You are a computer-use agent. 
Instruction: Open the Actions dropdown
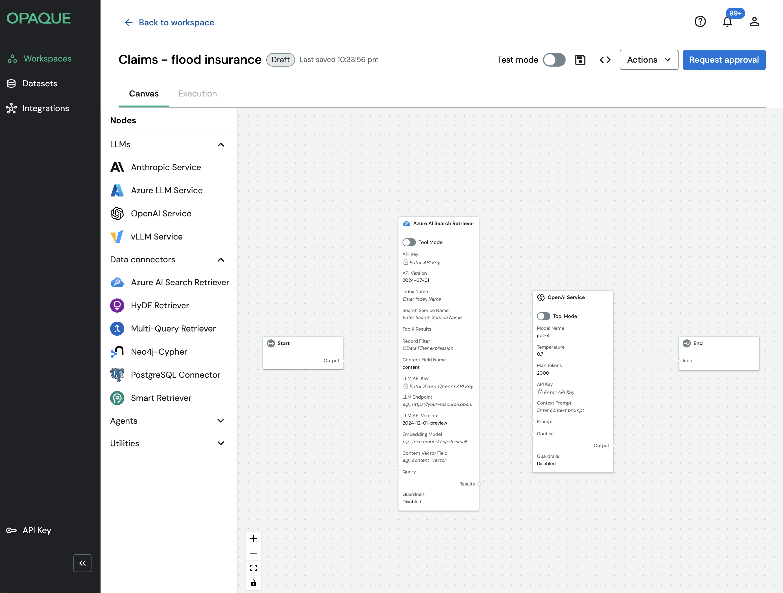pos(649,60)
